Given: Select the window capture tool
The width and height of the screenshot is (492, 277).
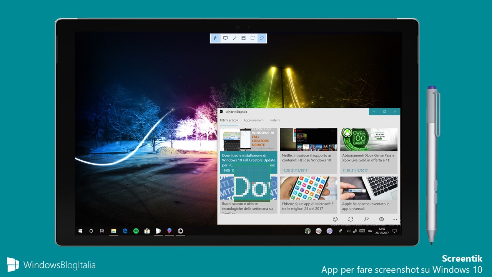Looking at the screenshot, I should coord(244,38).
